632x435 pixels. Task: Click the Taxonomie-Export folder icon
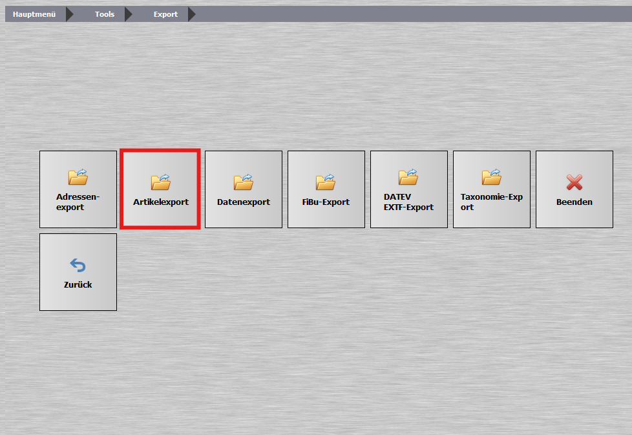pos(491,176)
